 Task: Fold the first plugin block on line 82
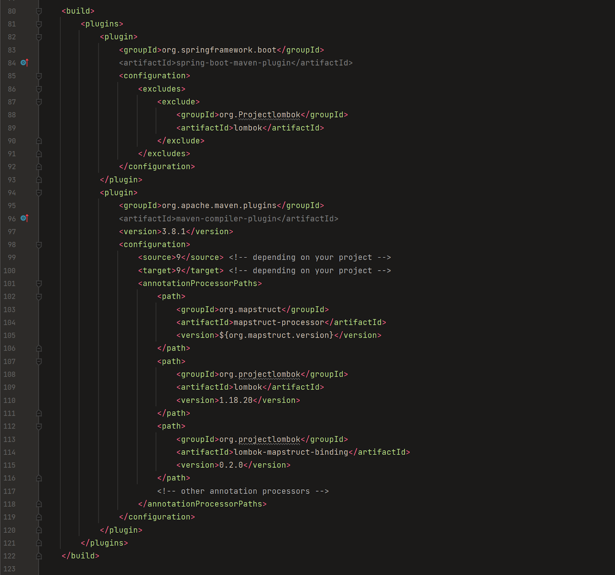click(x=39, y=37)
